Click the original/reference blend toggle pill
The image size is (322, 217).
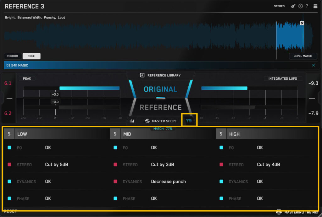(161, 98)
